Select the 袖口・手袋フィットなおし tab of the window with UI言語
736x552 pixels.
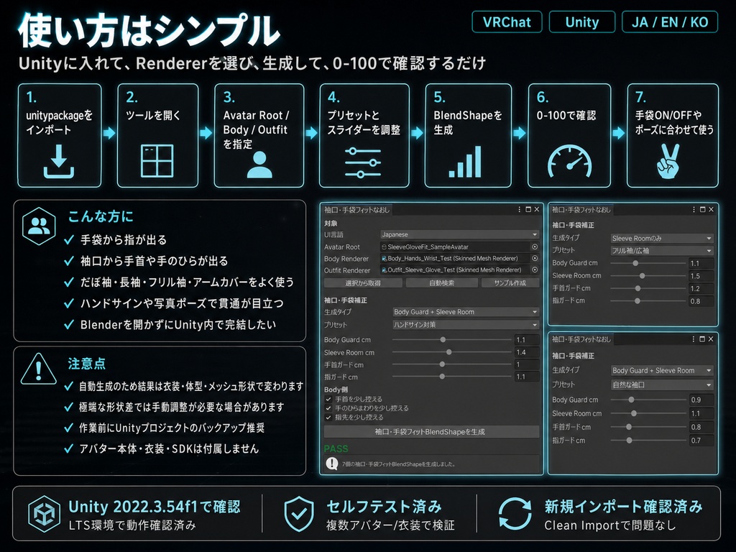(x=357, y=210)
